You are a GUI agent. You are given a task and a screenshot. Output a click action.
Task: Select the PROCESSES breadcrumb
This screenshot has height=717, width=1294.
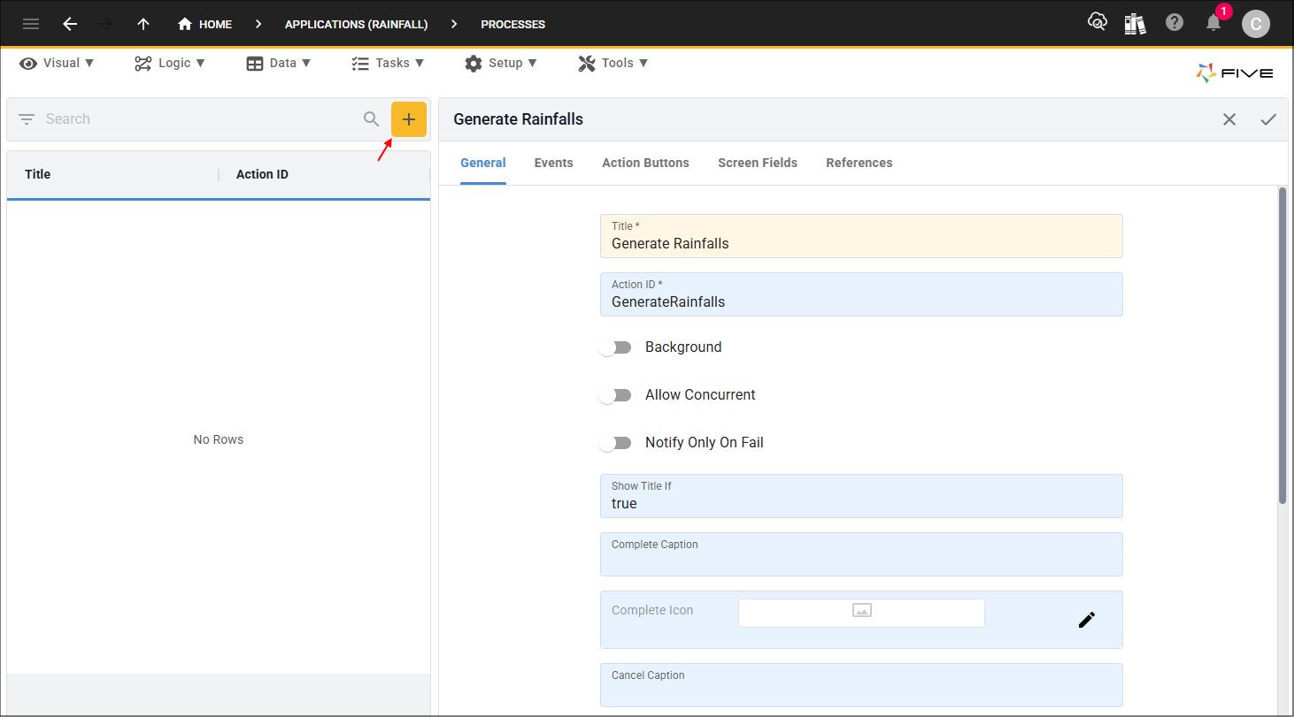coord(513,24)
